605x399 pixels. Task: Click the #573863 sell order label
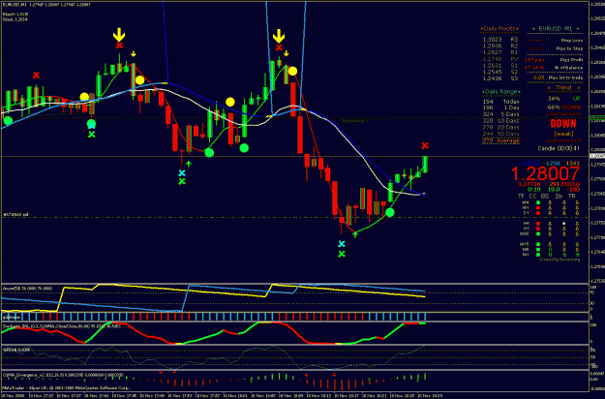[15, 215]
